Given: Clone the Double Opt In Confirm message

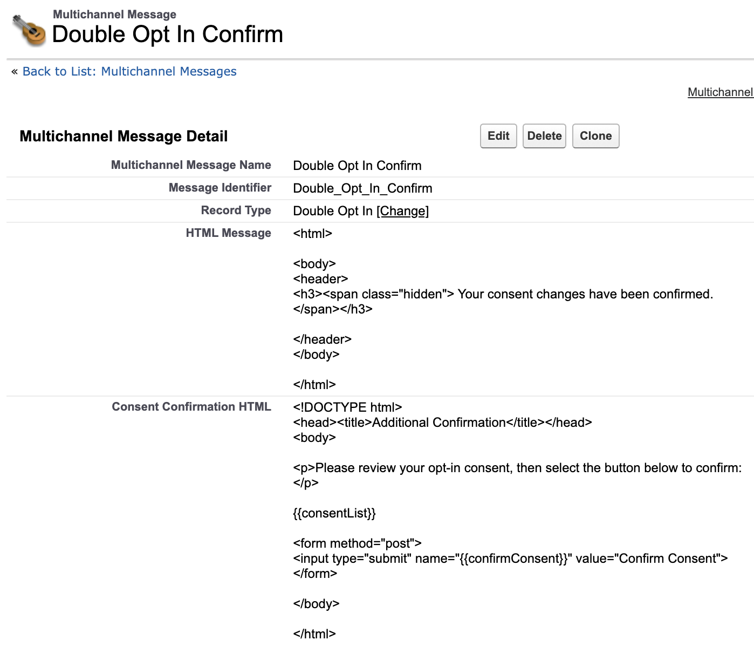Looking at the screenshot, I should (x=595, y=136).
